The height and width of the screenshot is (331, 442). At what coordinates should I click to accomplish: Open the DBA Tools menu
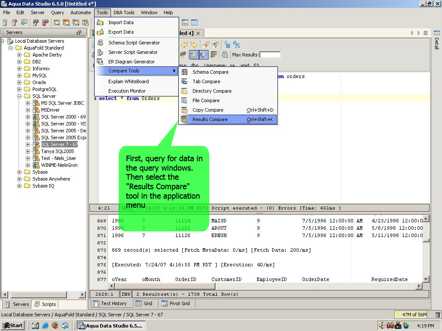(x=124, y=12)
